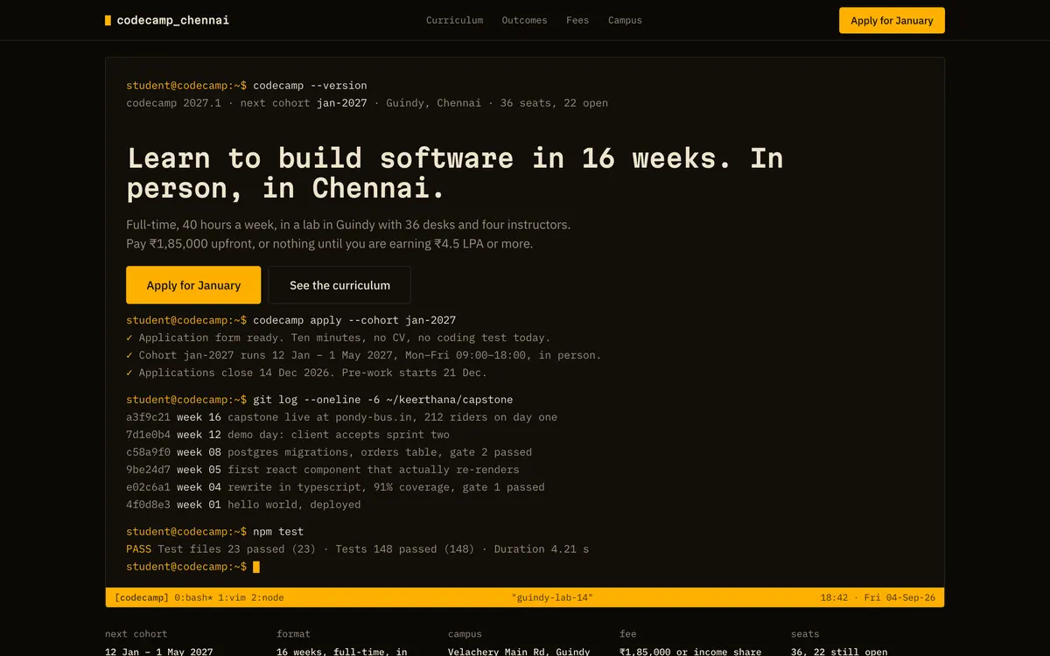Select 2:node window in tmux bar
Viewport: 1050px width, 656px height.
(267, 597)
